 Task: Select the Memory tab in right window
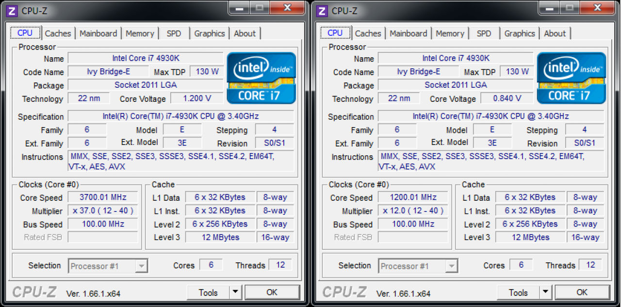click(450, 33)
